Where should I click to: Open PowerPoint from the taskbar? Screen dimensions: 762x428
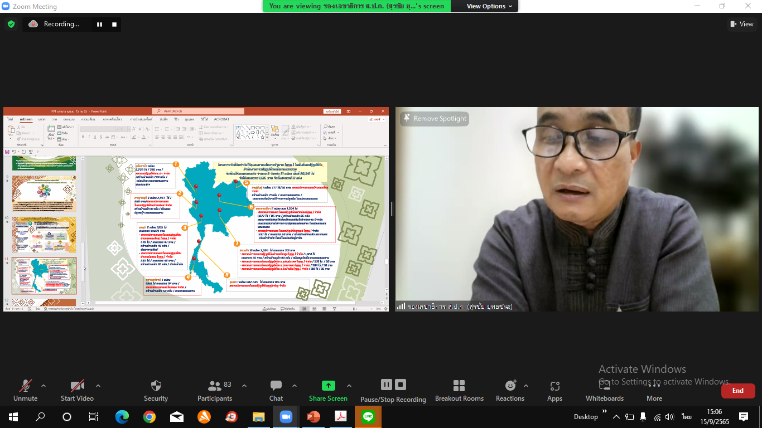(314, 417)
